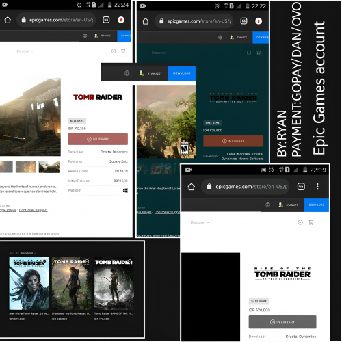This screenshot has height=342, width=342.
Task: Click the wishlist check icon on the Tomb Raider page
Action: coord(114,51)
